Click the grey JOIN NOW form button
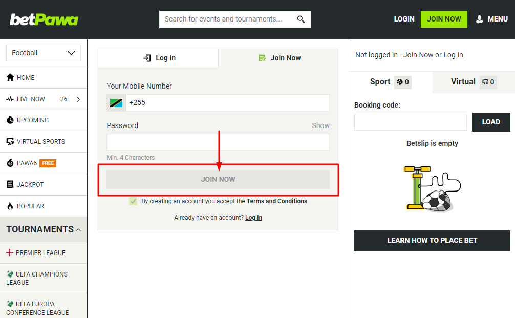Image resolution: width=515 pixels, height=318 pixels. 218,179
